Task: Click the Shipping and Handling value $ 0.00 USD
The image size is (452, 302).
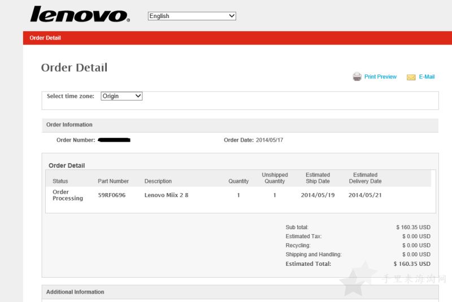Action: point(416,255)
